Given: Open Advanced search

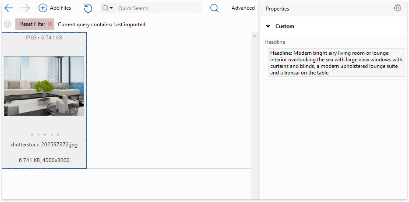Looking at the screenshot, I should click(243, 8).
